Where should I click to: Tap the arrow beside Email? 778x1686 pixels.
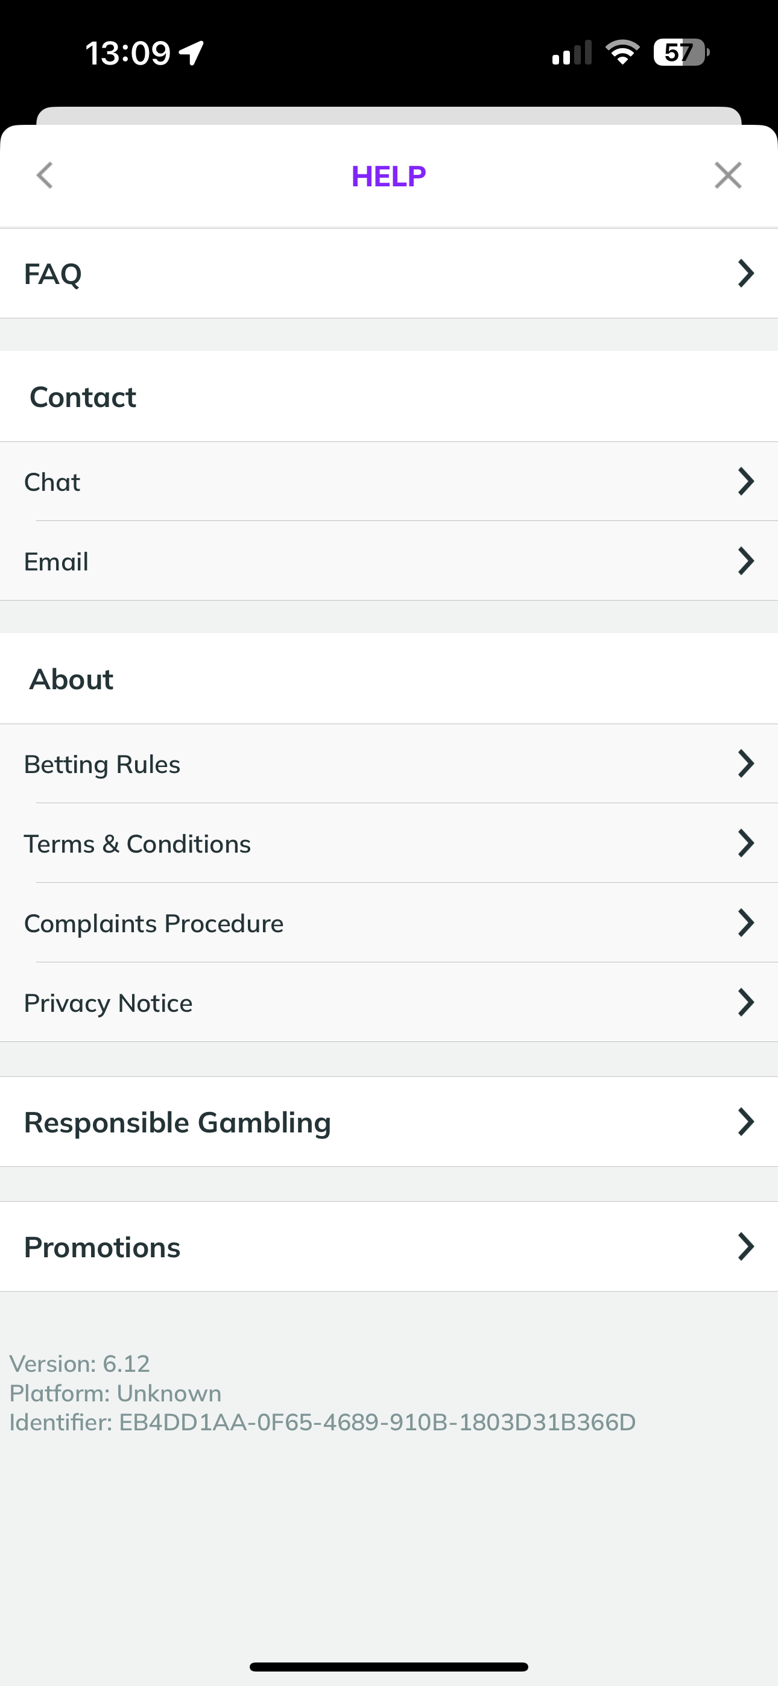[x=745, y=561]
